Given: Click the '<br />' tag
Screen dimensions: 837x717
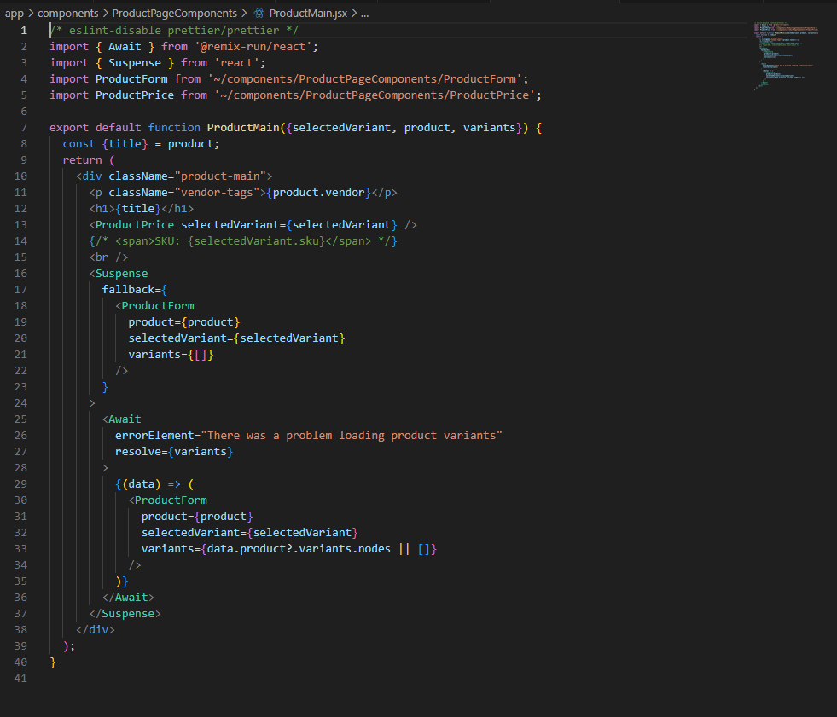Looking at the screenshot, I should pyautogui.click(x=108, y=257).
